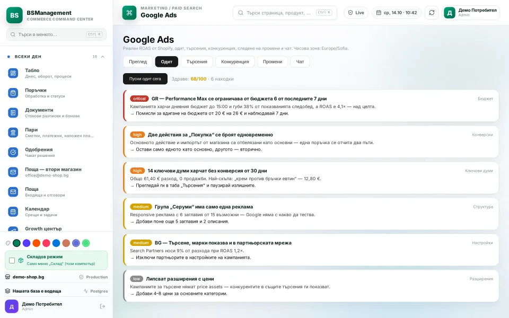
Task: Enable the Складов режим checkbox
Action: (12, 260)
